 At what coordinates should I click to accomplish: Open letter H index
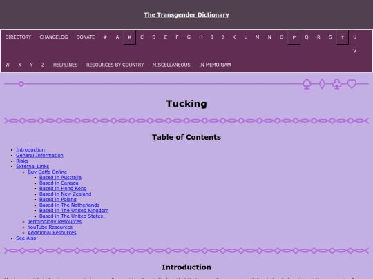(x=201, y=37)
